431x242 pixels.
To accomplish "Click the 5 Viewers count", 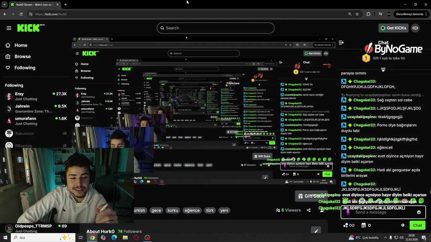I will pos(289,210).
